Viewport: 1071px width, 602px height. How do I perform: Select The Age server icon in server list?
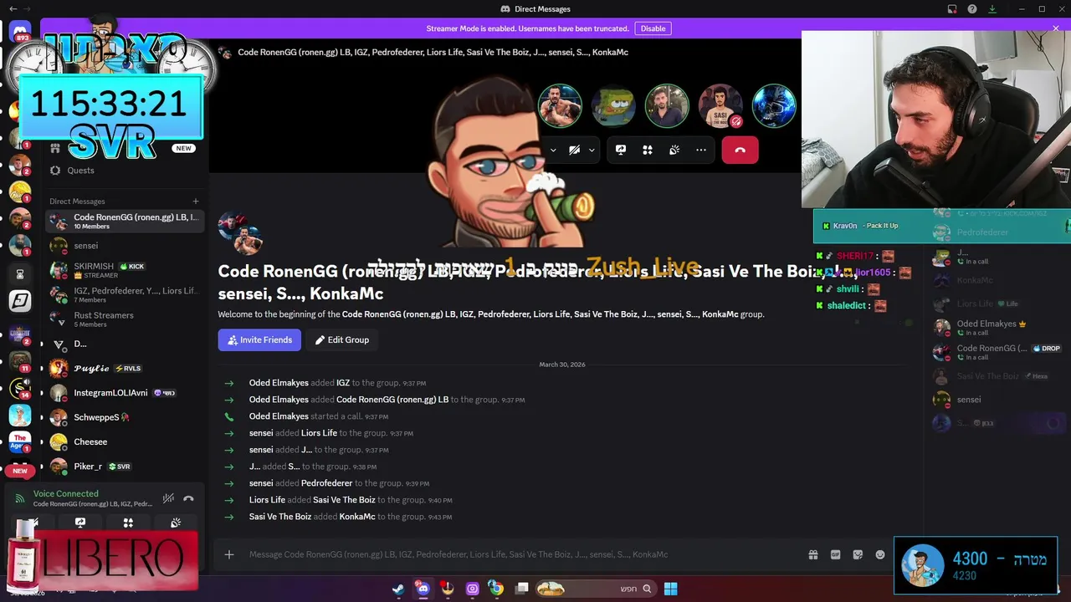(20, 441)
